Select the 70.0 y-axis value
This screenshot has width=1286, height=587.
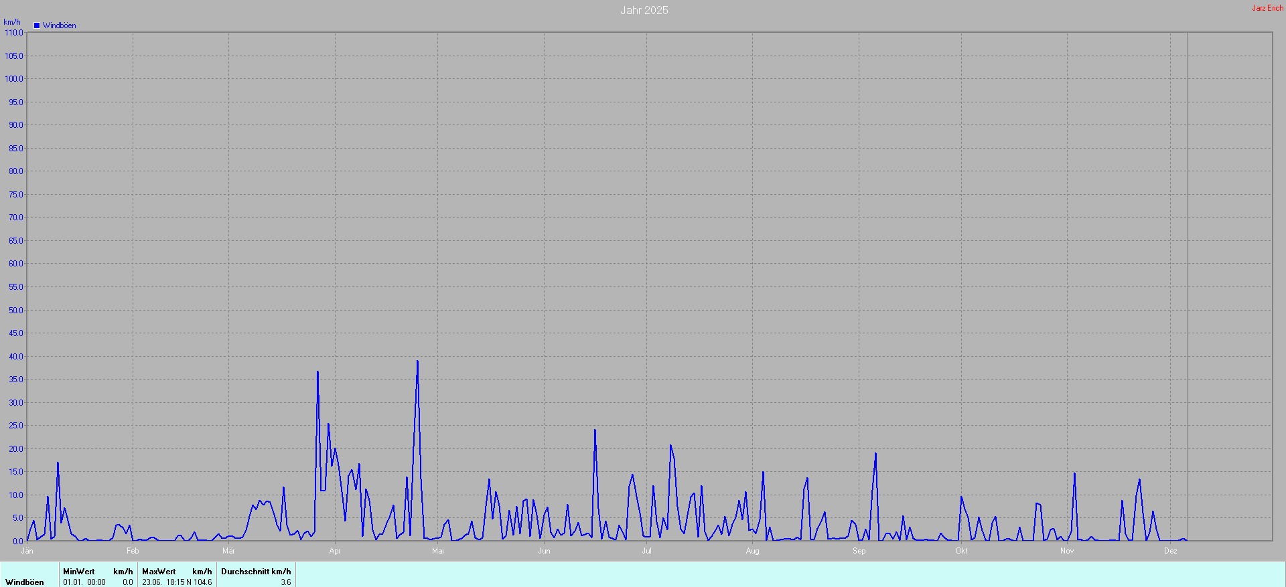click(16, 218)
